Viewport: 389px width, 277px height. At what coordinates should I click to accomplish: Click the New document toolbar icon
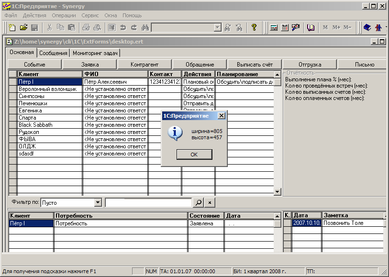(x=12, y=28)
